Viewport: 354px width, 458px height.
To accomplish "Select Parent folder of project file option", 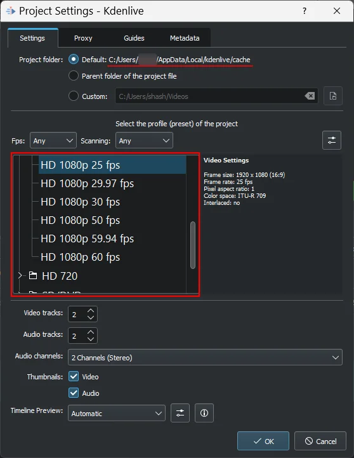I will tap(74, 76).
